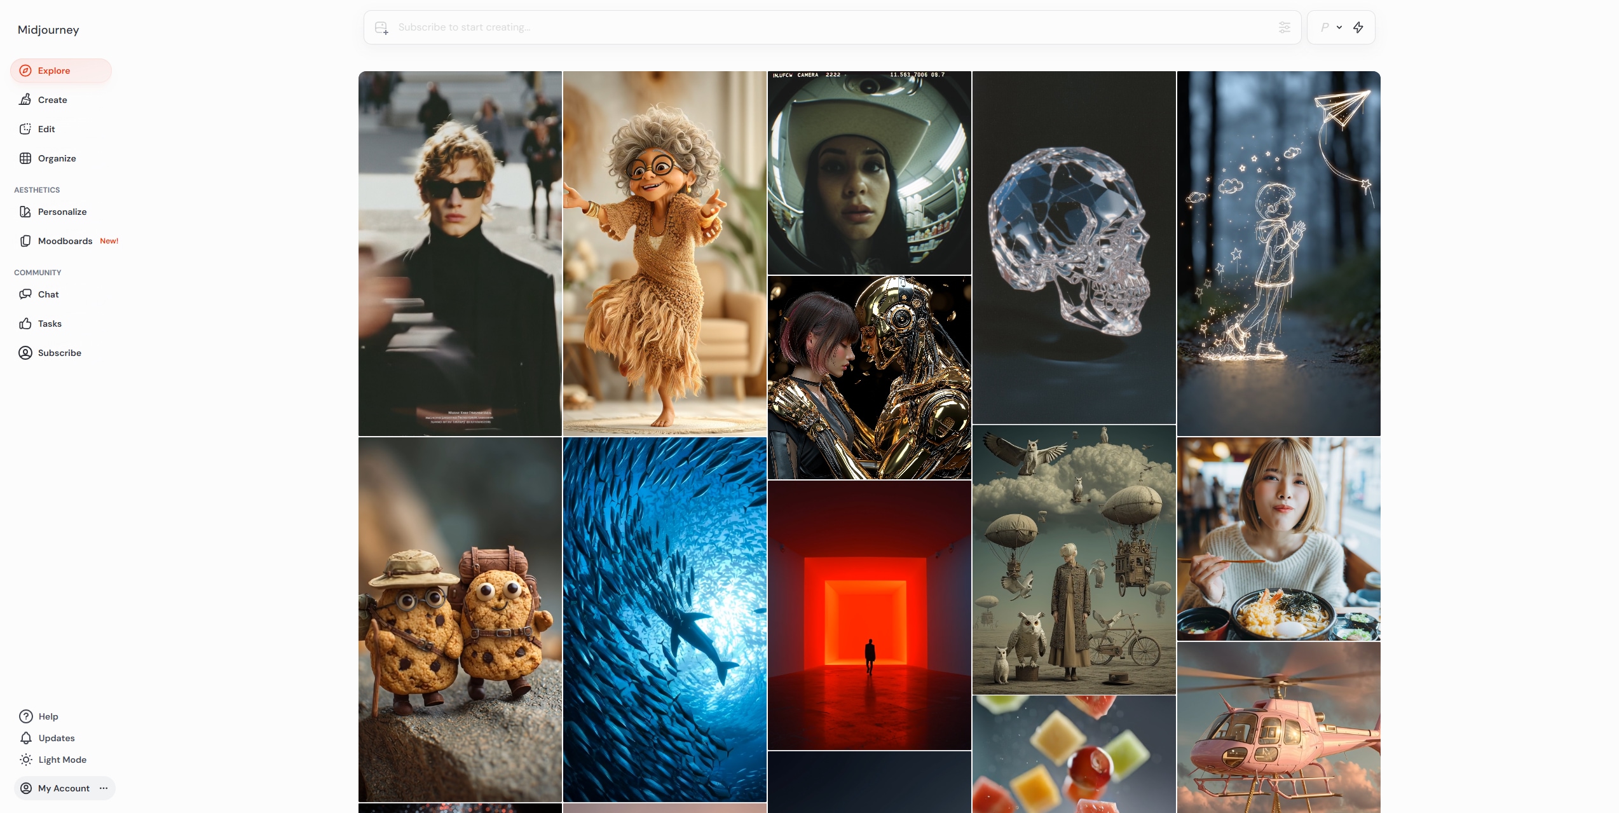Click the prompt input field
This screenshot has width=1619, height=813.
point(826,27)
